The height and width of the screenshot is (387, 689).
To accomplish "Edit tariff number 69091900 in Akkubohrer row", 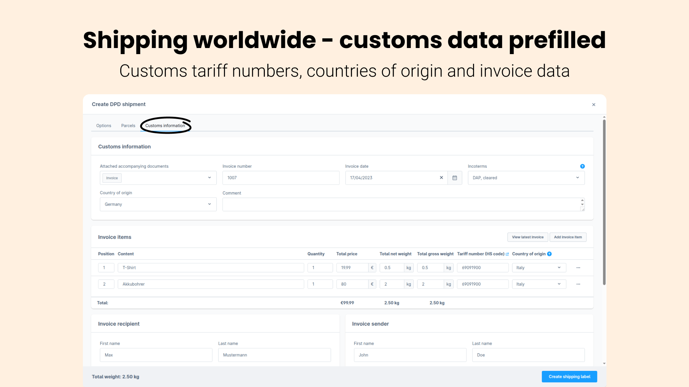I will (x=483, y=284).
